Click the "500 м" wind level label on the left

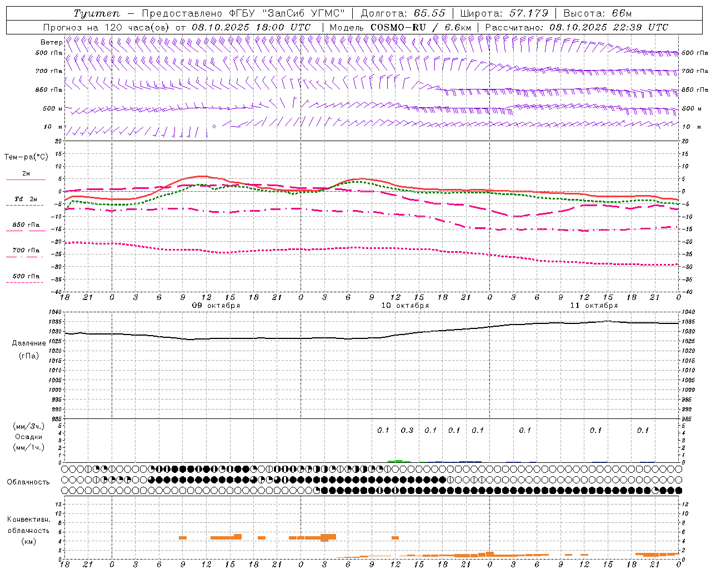tap(53, 109)
